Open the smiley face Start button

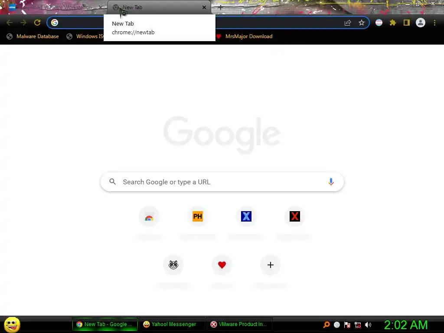pos(12,324)
